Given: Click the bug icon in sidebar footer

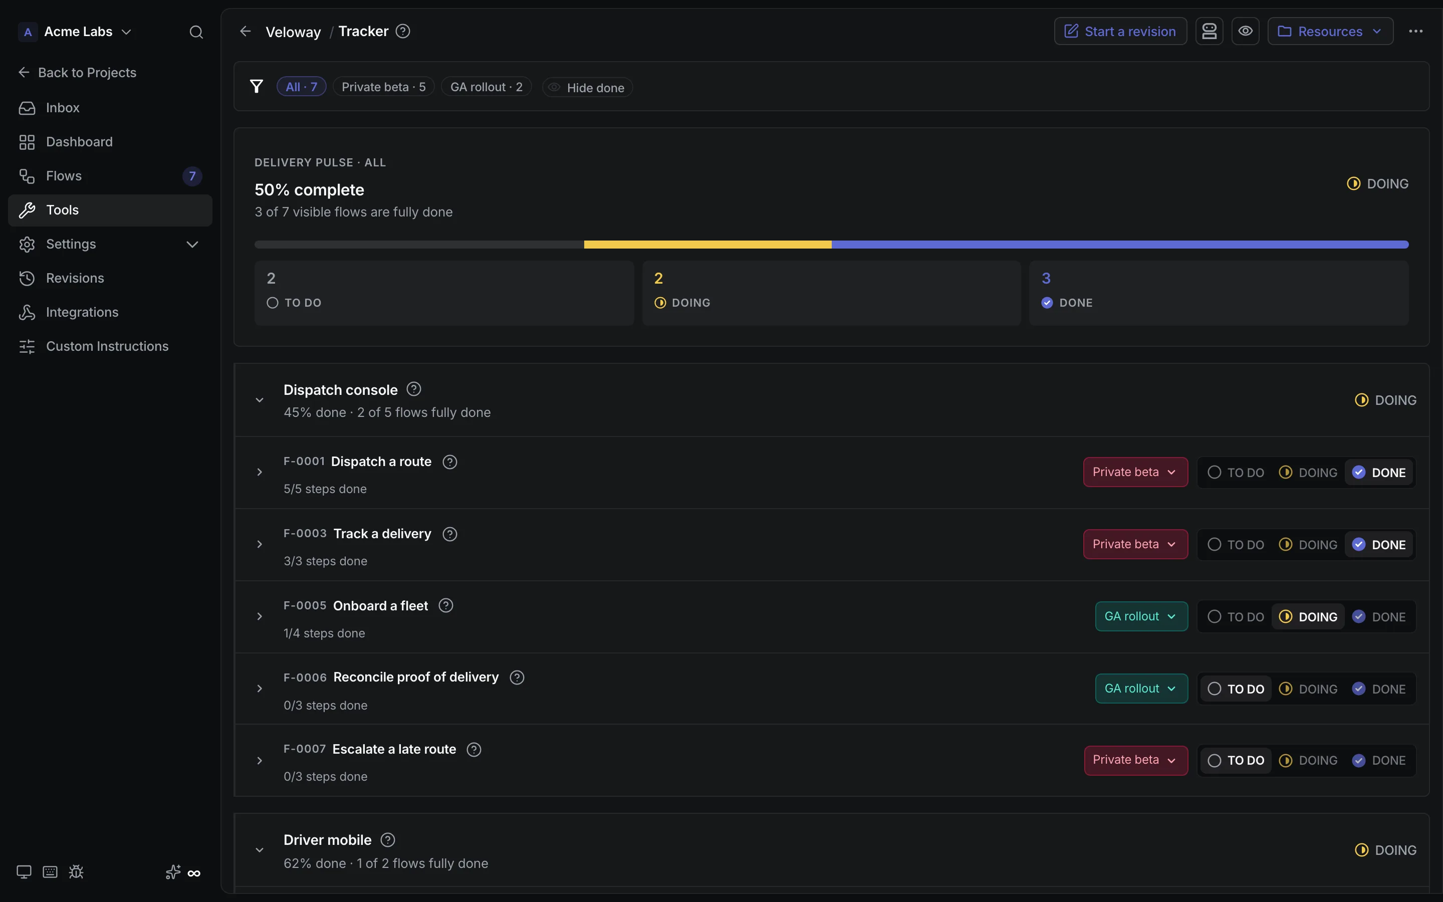Looking at the screenshot, I should click(76, 872).
